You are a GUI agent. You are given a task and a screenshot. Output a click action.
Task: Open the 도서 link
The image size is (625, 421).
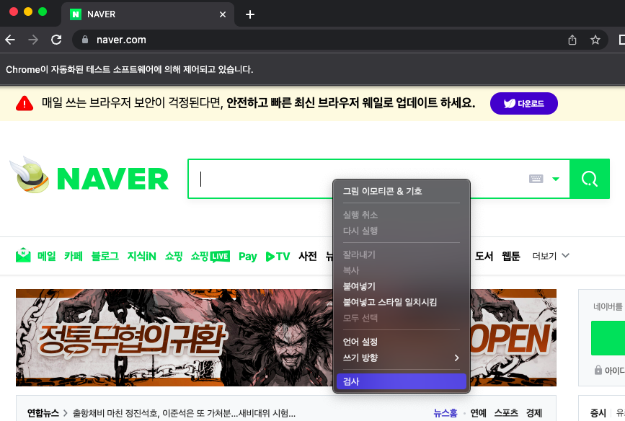tap(484, 256)
